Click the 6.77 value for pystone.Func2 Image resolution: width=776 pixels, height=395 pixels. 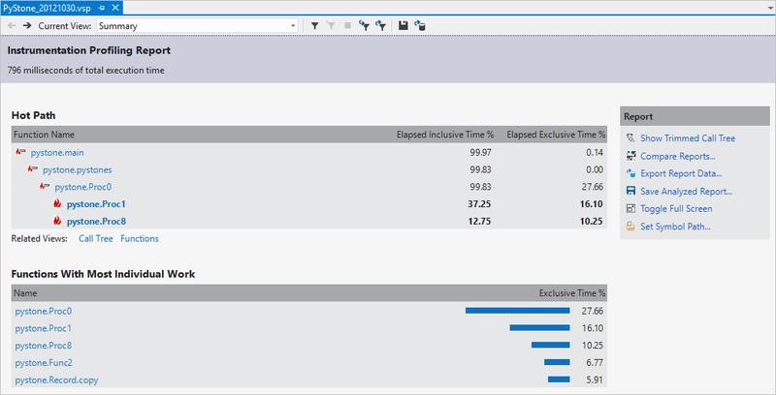[x=595, y=363]
